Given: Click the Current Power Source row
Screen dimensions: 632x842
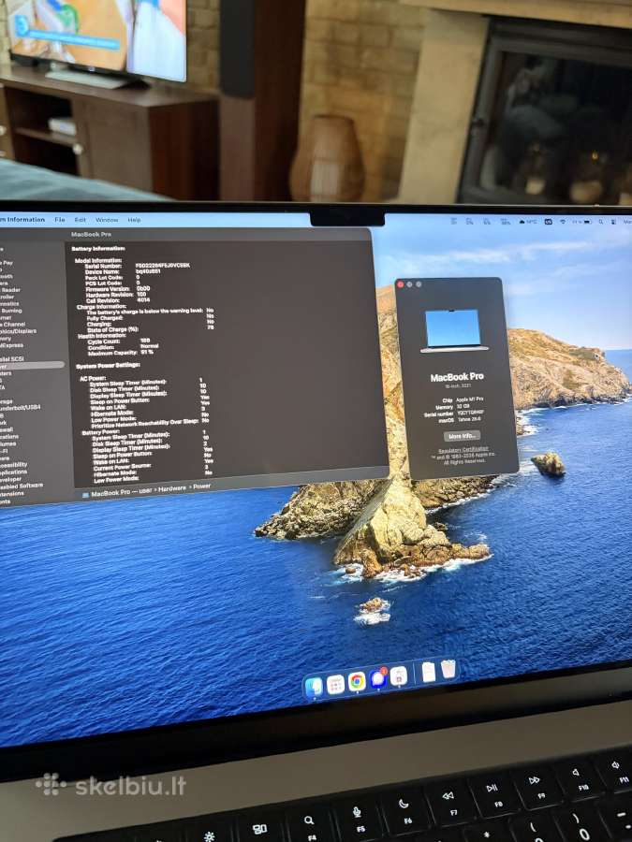Looking at the screenshot, I should [x=152, y=467].
